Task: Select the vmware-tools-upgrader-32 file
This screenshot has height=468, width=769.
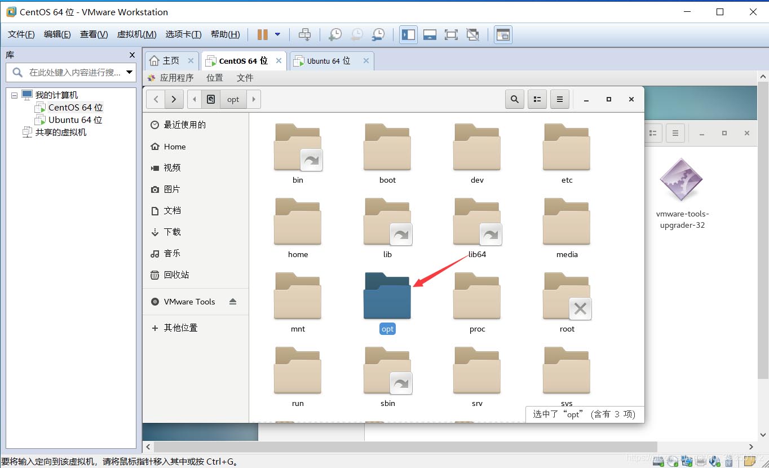Action: coord(682,193)
